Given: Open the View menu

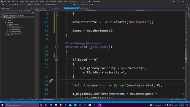Looking at the screenshot, I should coord(13,1).
